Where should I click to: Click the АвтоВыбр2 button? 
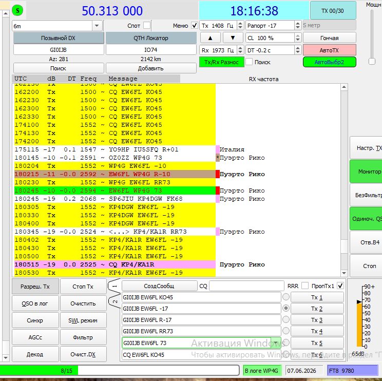330,62
